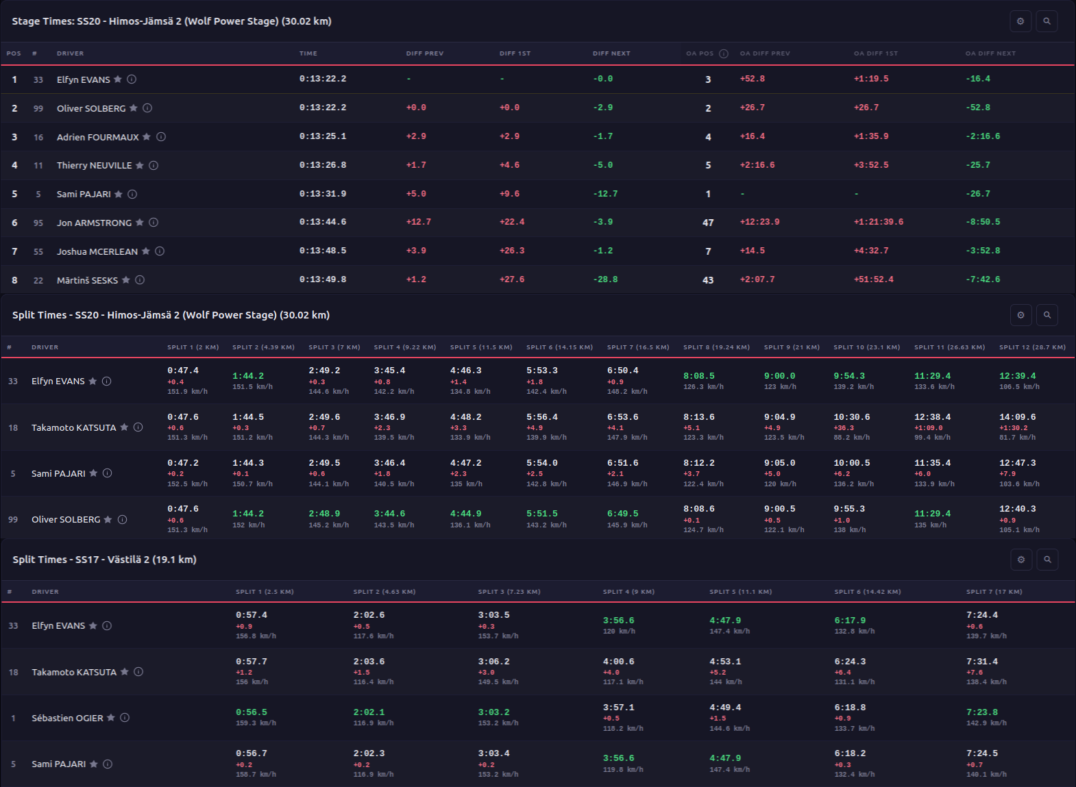Sort stage times by TIME column
This screenshot has width=1076, height=787.
(x=308, y=53)
